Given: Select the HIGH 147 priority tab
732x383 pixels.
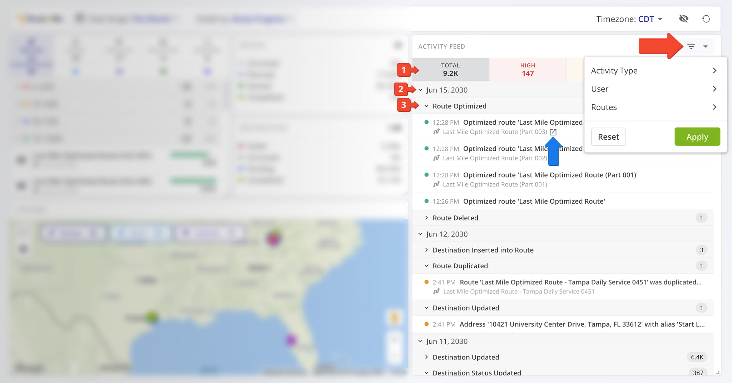Looking at the screenshot, I should tap(528, 70).
